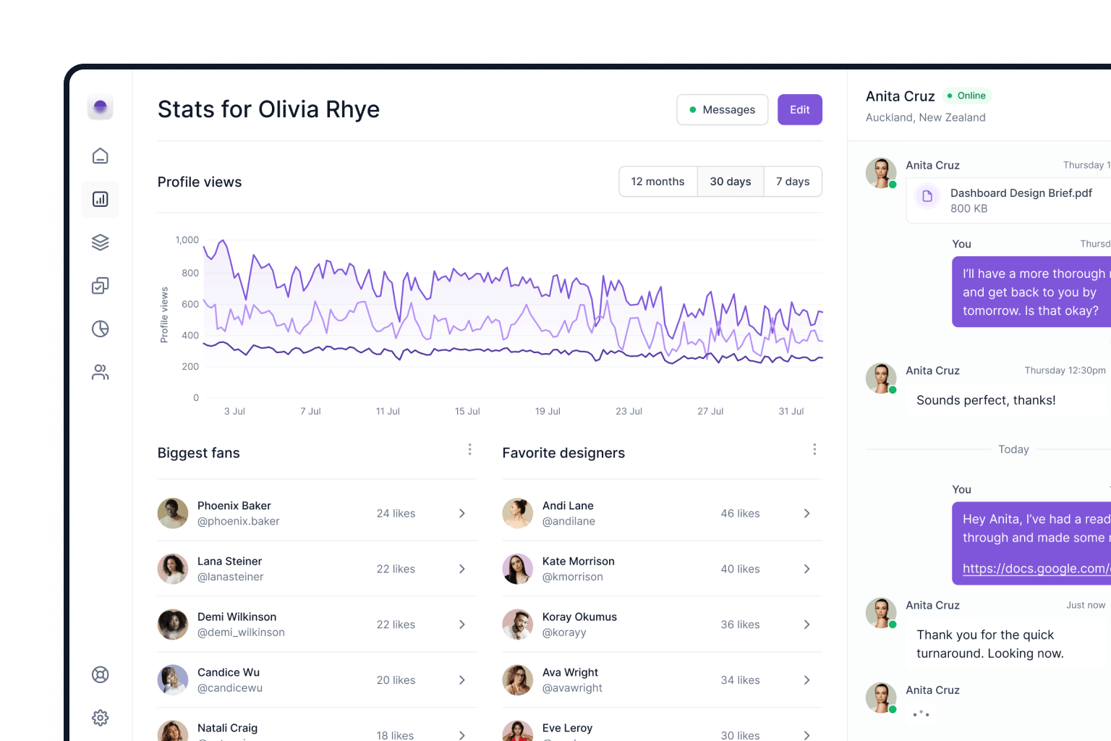The width and height of the screenshot is (1111, 741).
Task: Open the Google Docs link in chat
Action: tap(1034, 568)
